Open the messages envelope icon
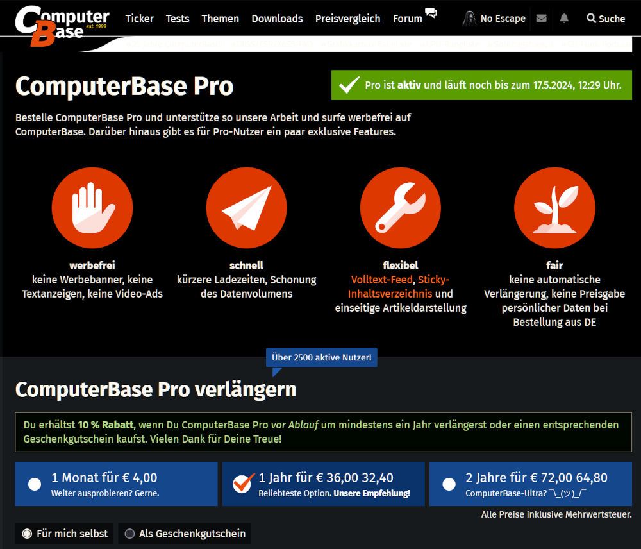Viewport: 641px width, 549px height. point(541,19)
